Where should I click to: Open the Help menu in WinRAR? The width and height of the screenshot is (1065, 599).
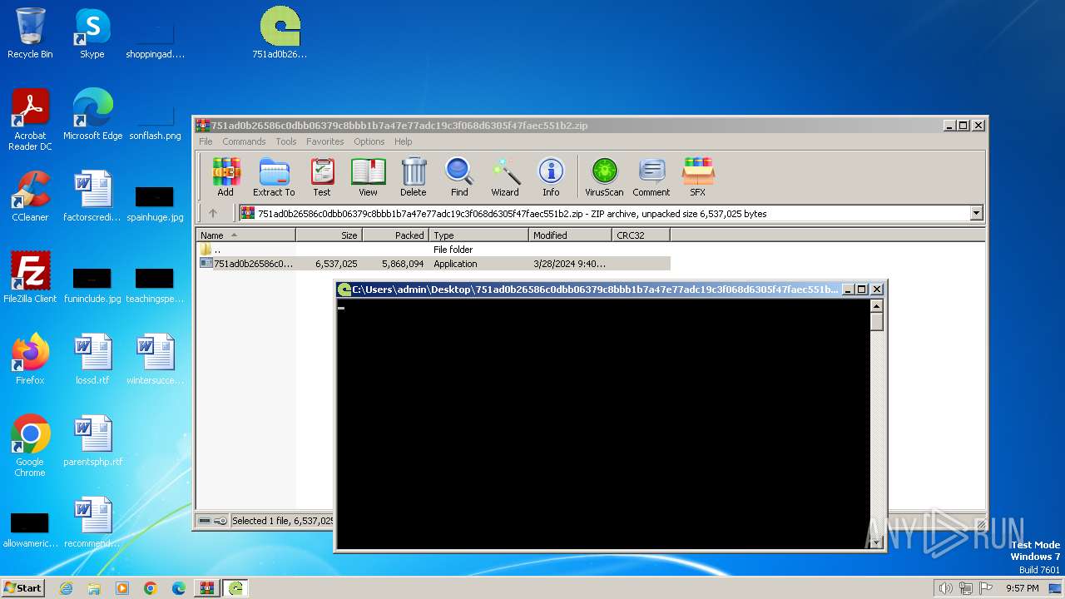[404, 141]
